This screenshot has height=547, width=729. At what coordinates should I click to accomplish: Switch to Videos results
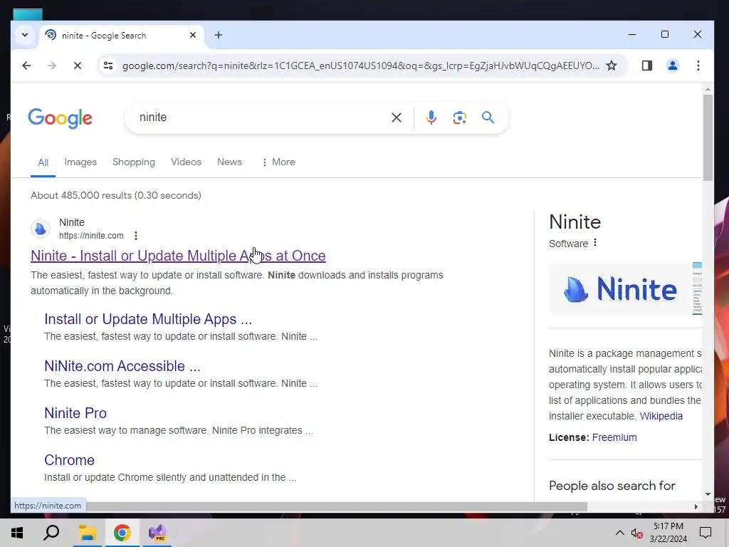click(186, 162)
